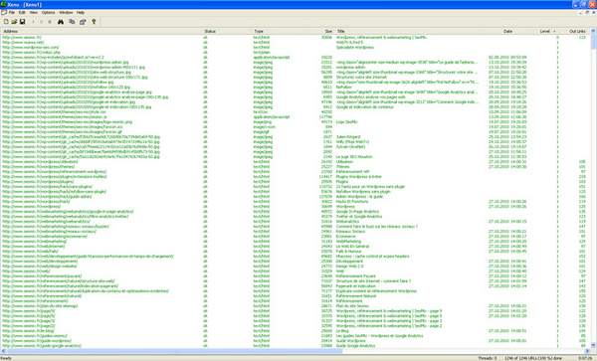The width and height of the screenshot is (597, 361).
Task: Click "Ready" in the status bar
Action: (6, 358)
